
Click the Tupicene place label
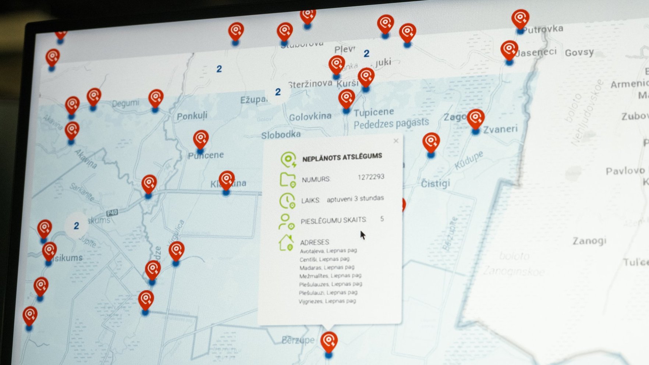(374, 112)
